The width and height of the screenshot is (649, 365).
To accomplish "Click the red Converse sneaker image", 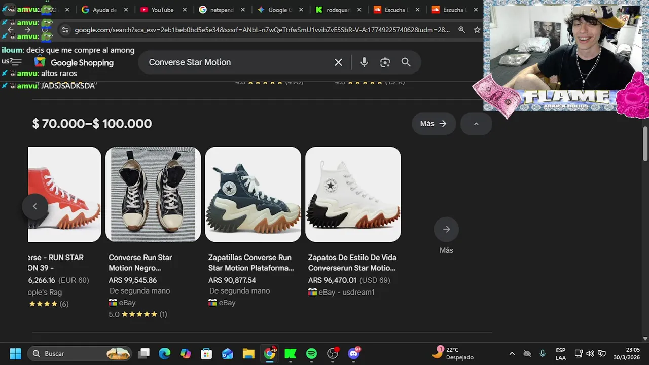I will click(64, 194).
